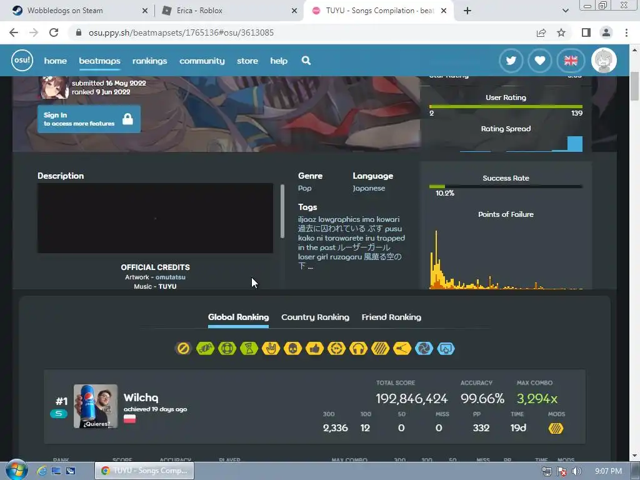Filter scores by No Mod

click(183, 349)
